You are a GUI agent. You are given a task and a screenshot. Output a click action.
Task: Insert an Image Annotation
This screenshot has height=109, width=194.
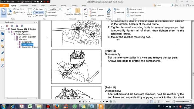tap(135, 12)
